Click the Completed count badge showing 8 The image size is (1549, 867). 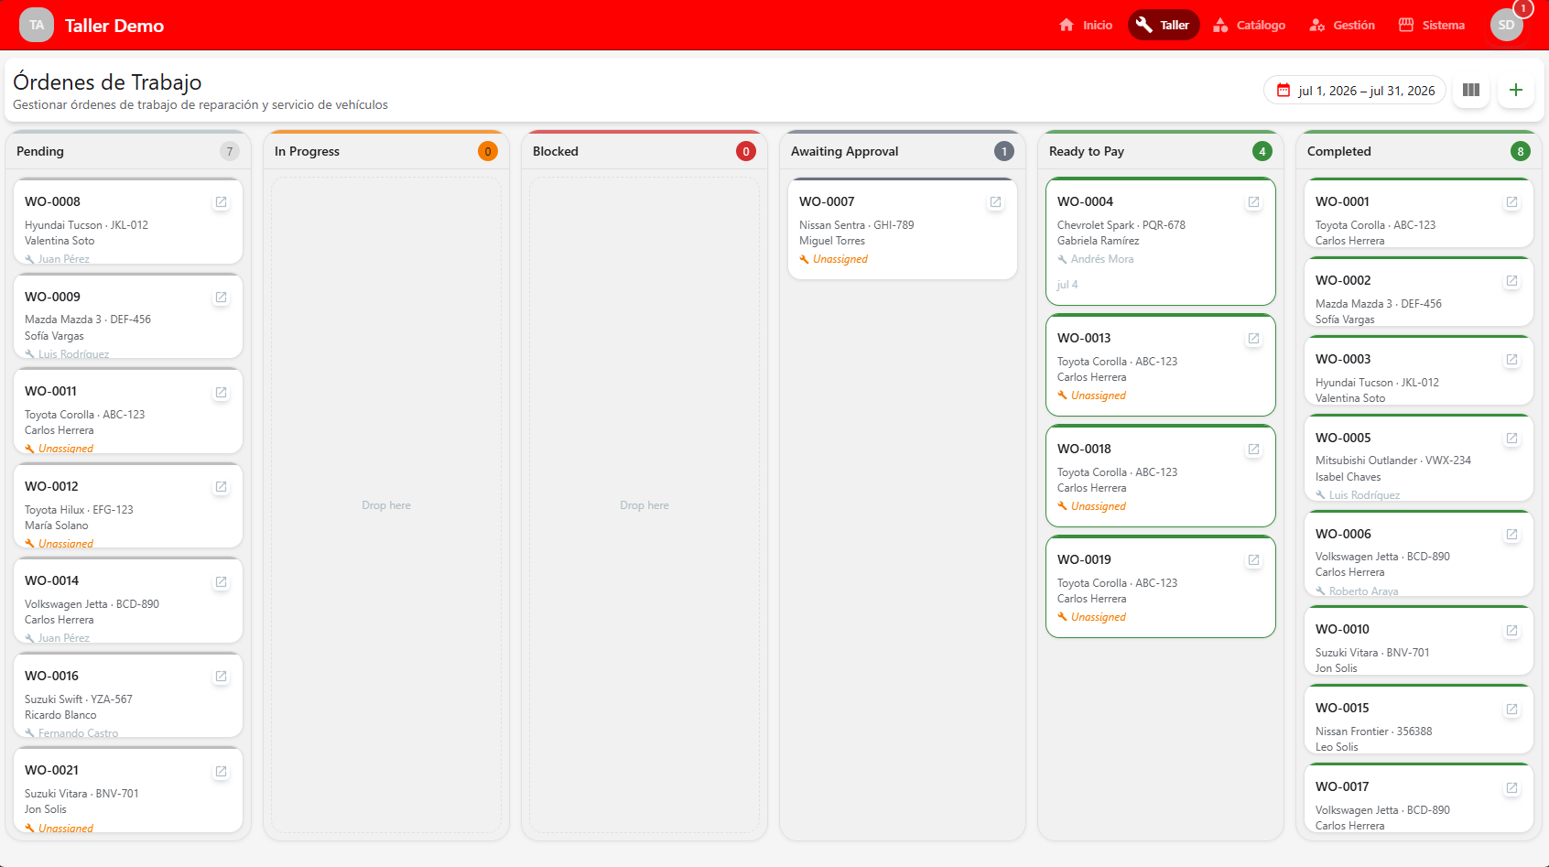[x=1521, y=151]
